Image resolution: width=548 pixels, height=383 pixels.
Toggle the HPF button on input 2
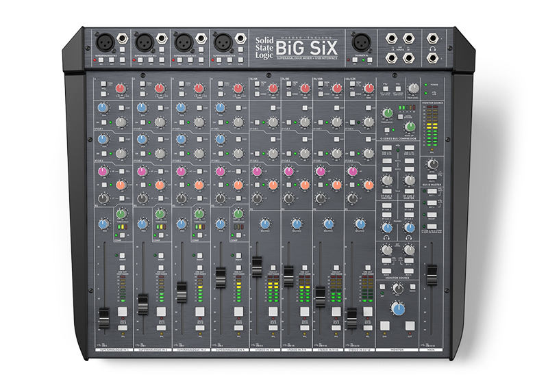point(151,60)
